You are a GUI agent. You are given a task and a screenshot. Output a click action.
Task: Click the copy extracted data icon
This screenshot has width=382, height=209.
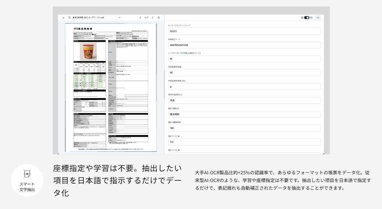318,18
